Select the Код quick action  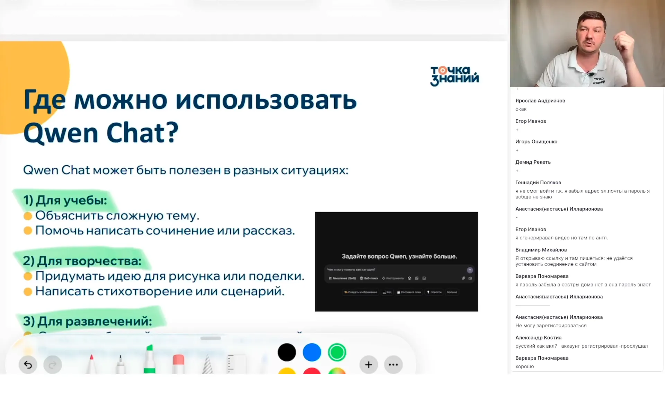pos(387,292)
